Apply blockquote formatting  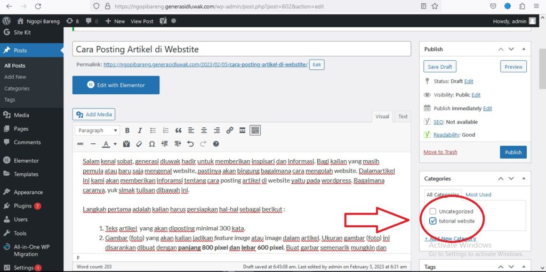pos(178,130)
